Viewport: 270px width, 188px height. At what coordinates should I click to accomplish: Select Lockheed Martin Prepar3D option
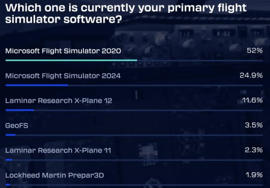[55, 175]
